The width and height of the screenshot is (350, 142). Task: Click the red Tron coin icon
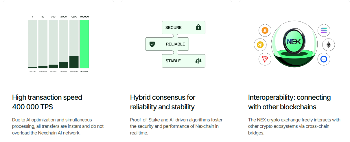click(265, 59)
